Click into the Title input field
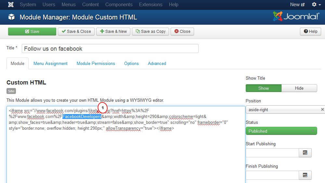 coord(110,48)
